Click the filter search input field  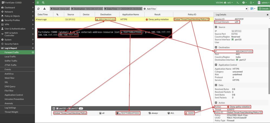200,9
